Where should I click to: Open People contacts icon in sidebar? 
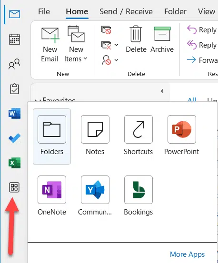click(x=14, y=64)
